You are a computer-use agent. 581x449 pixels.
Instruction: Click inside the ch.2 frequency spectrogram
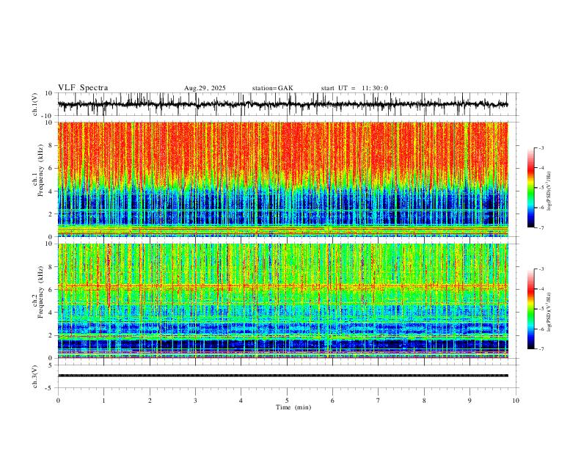(x=282, y=301)
